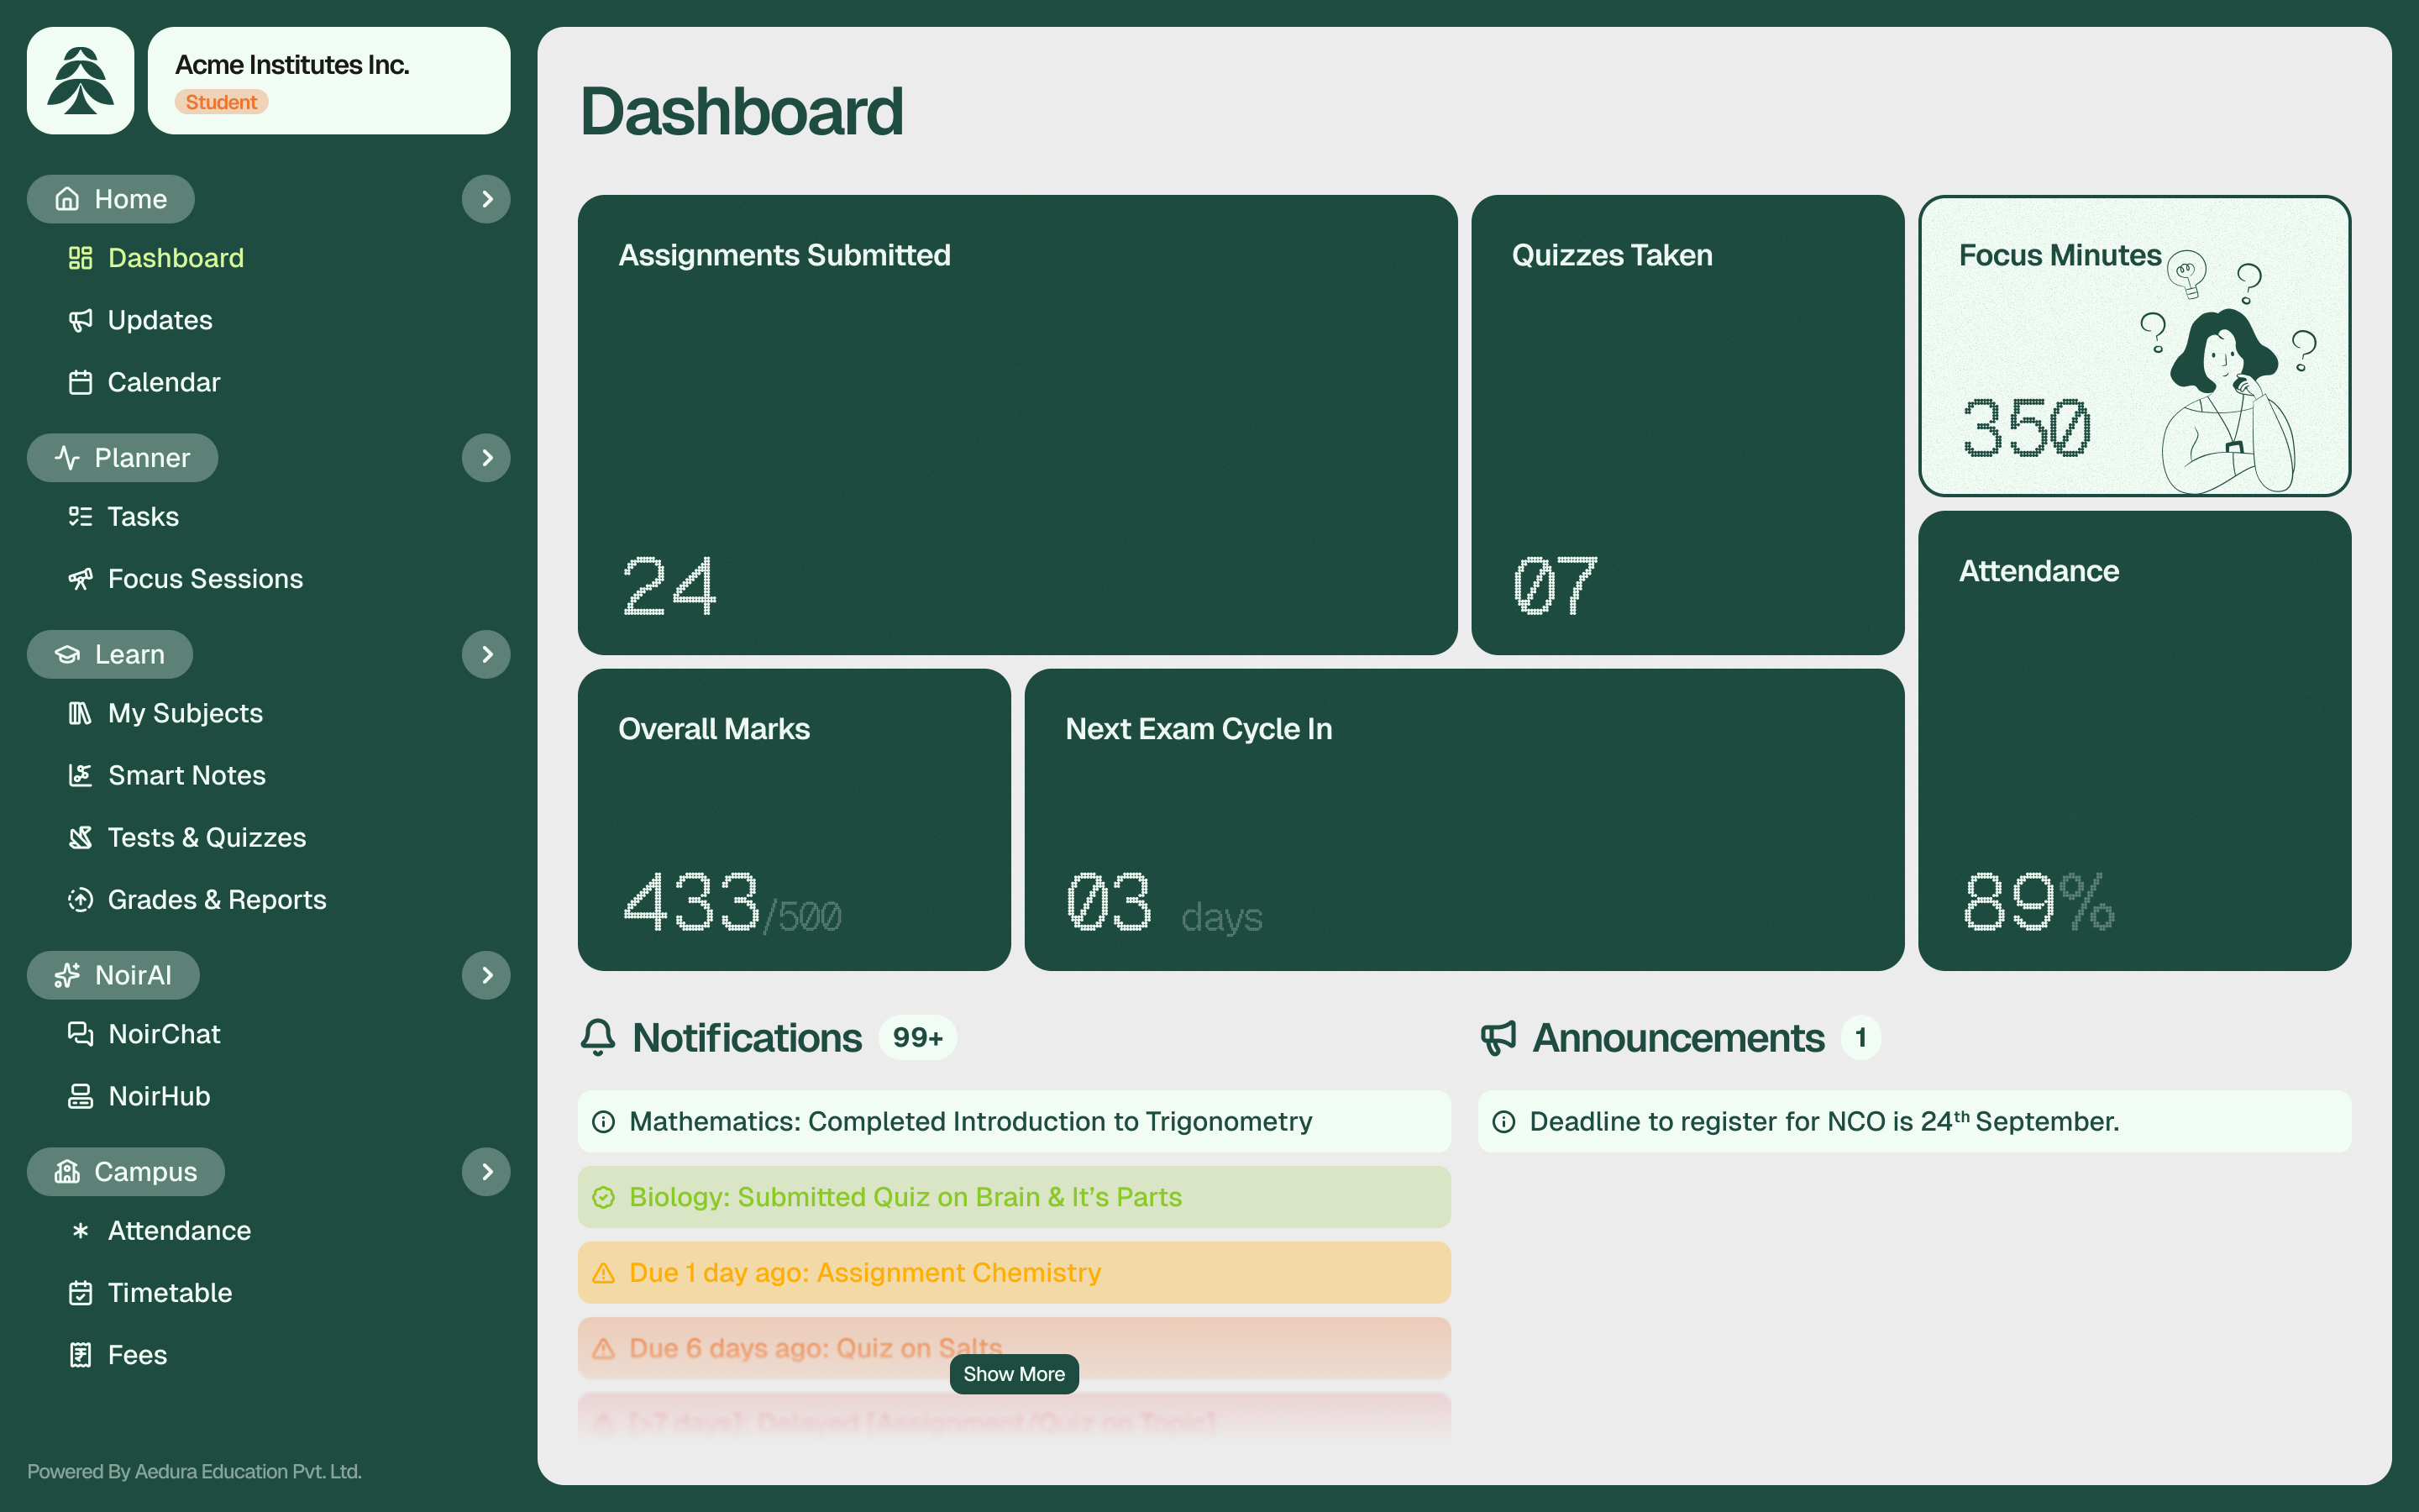Open NoirHub from sidebar
The image size is (2419, 1512).
139,1095
